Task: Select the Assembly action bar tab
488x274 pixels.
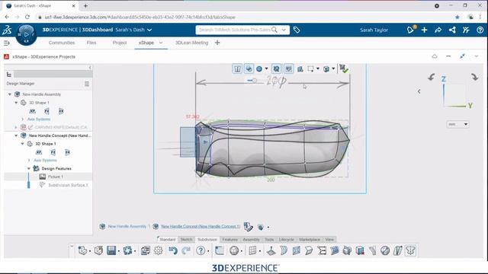Action: coord(251,240)
